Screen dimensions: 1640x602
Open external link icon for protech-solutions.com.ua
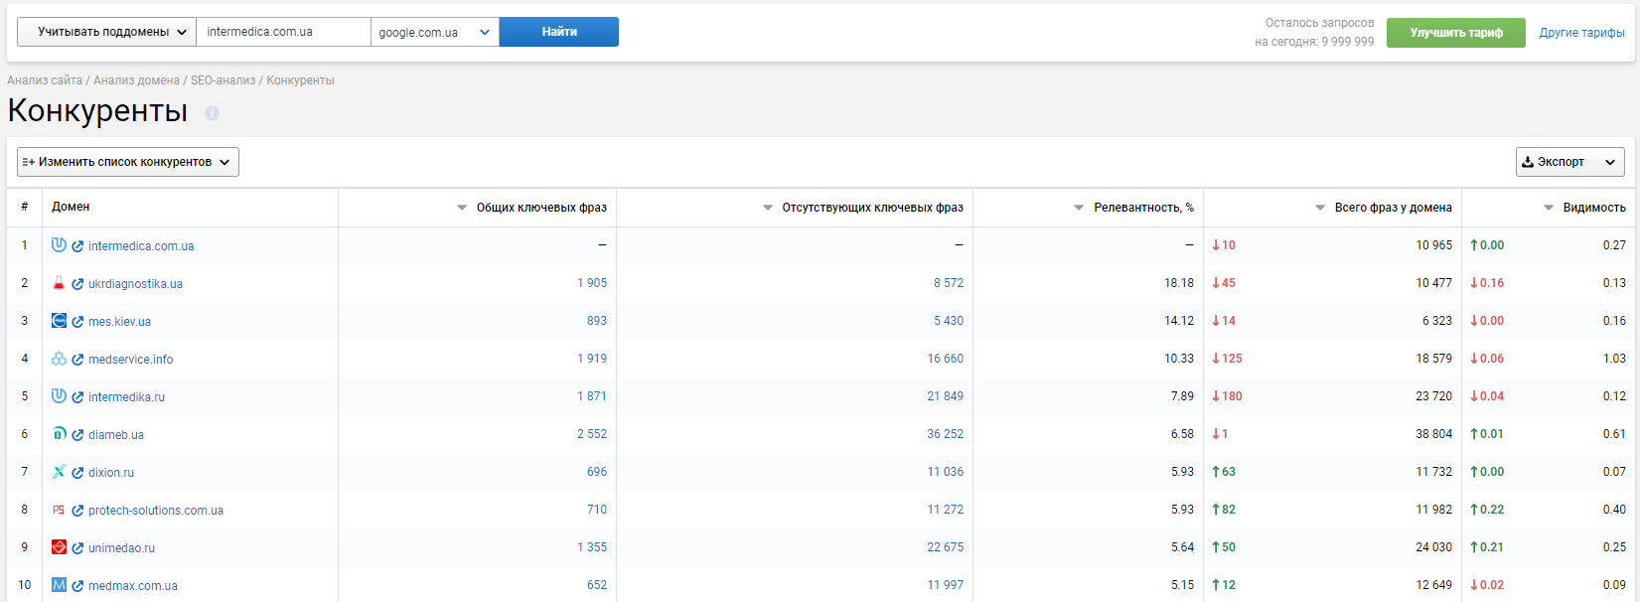77,511
